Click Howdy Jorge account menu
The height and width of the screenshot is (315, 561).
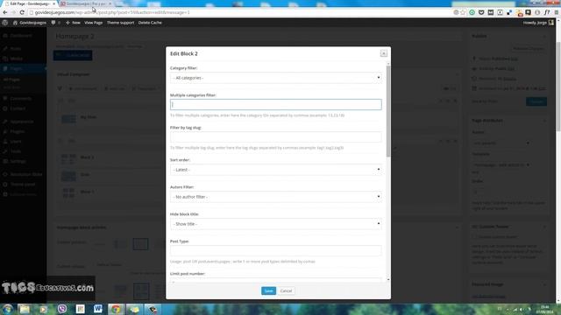pyautogui.click(x=538, y=23)
